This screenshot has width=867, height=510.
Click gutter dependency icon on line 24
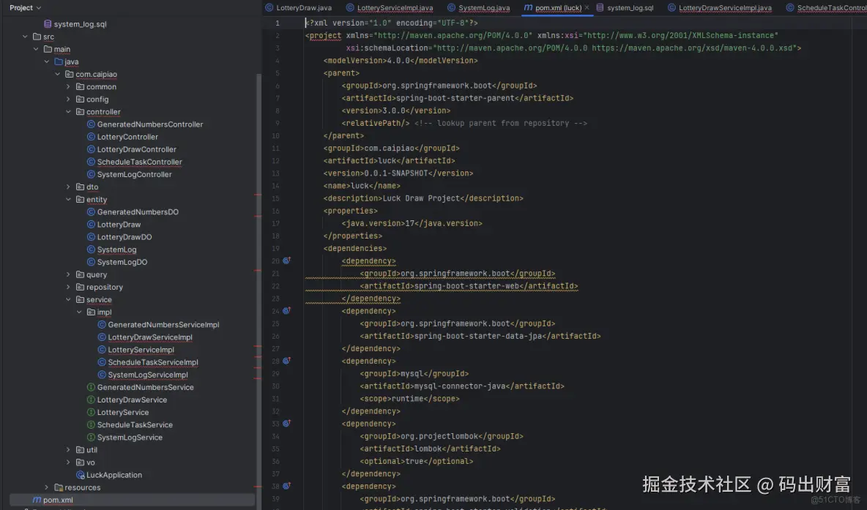pos(286,310)
